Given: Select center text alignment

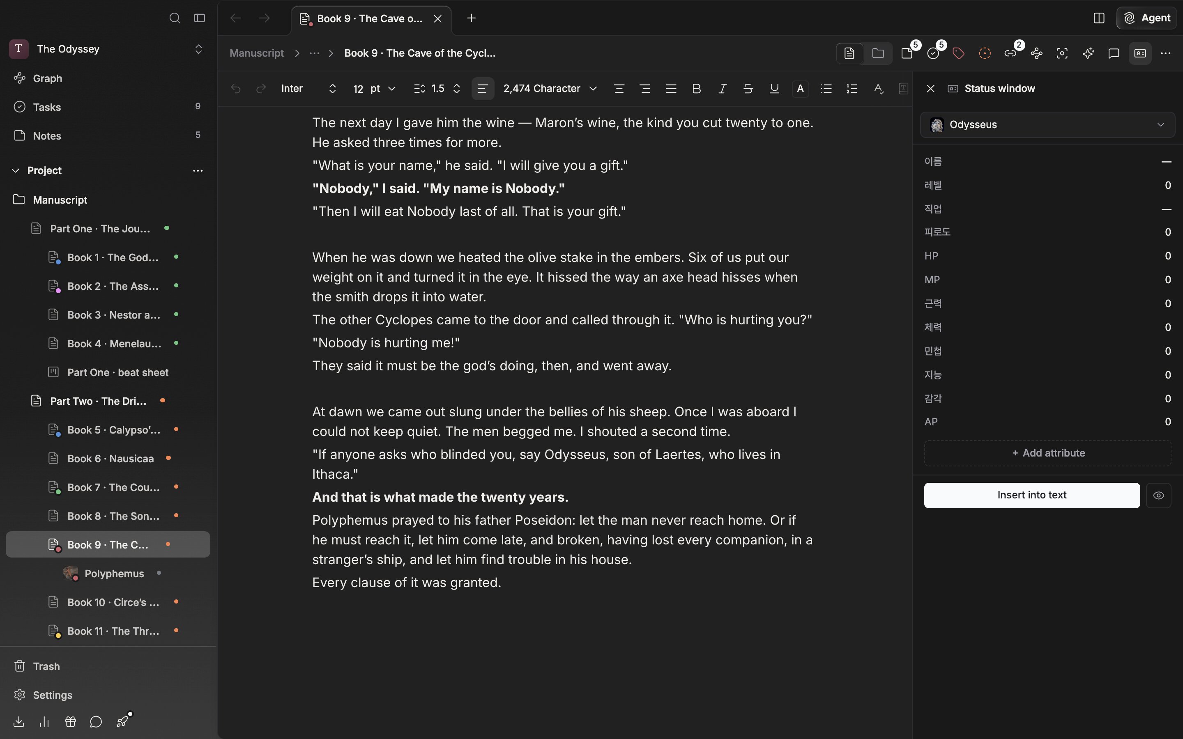Looking at the screenshot, I should [619, 88].
